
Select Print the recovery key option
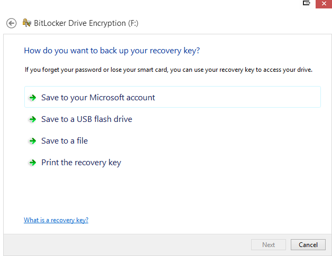[x=81, y=163]
